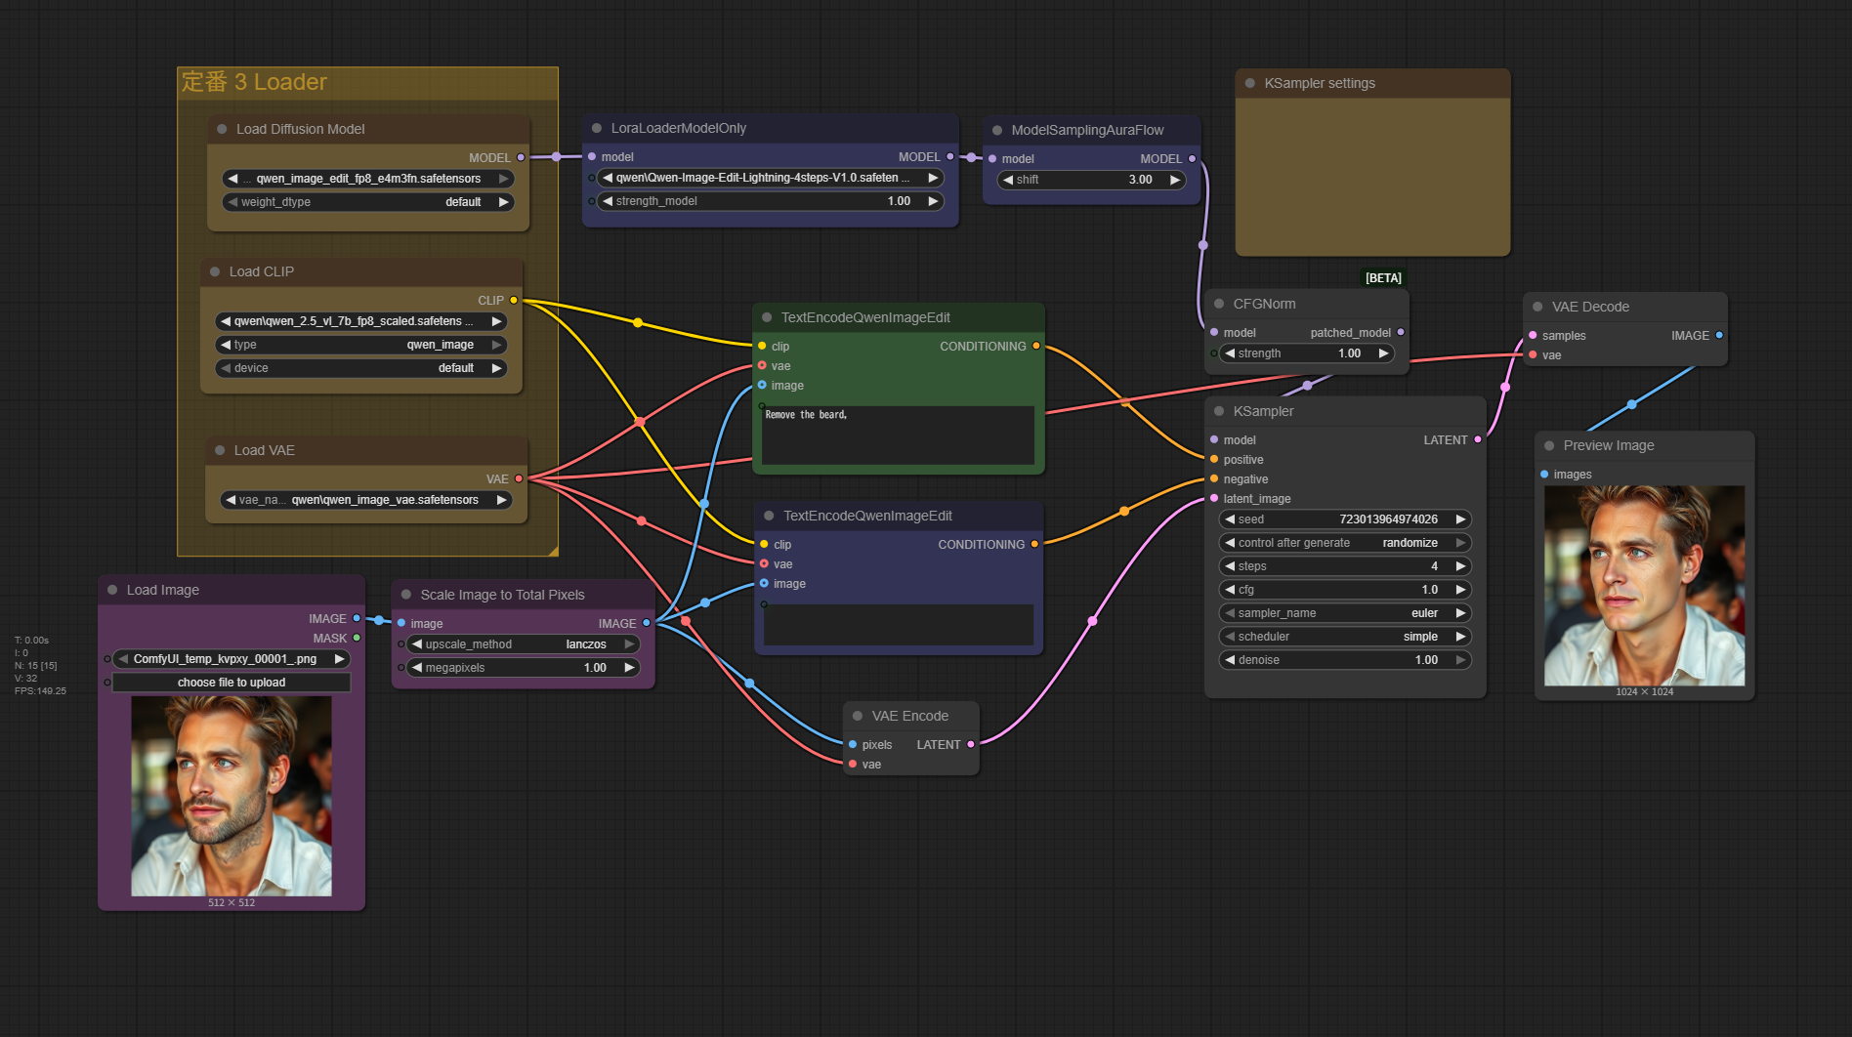The image size is (1852, 1037).
Task: Click the strength_model input toggle dot
Action: coord(592,201)
